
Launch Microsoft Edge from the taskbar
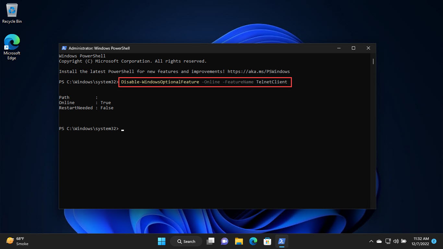pyautogui.click(x=253, y=241)
